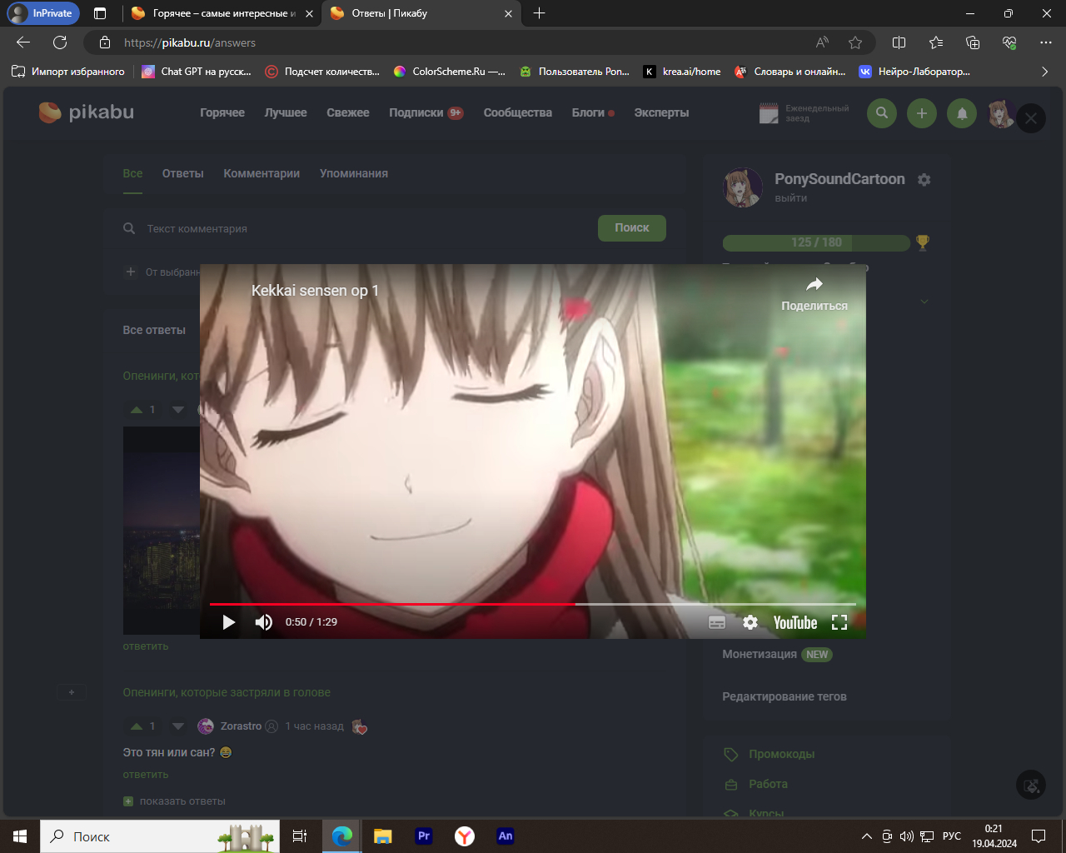The image size is (1066, 853).
Task: Select the Упоминания tab
Action: tap(354, 173)
